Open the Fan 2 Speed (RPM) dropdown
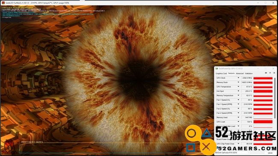This screenshot has width=278, height=156. 238,113
